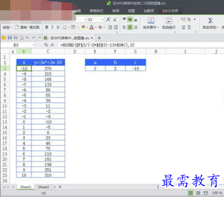Expand the font color dropdown arrow

click(x=96, y=27)
